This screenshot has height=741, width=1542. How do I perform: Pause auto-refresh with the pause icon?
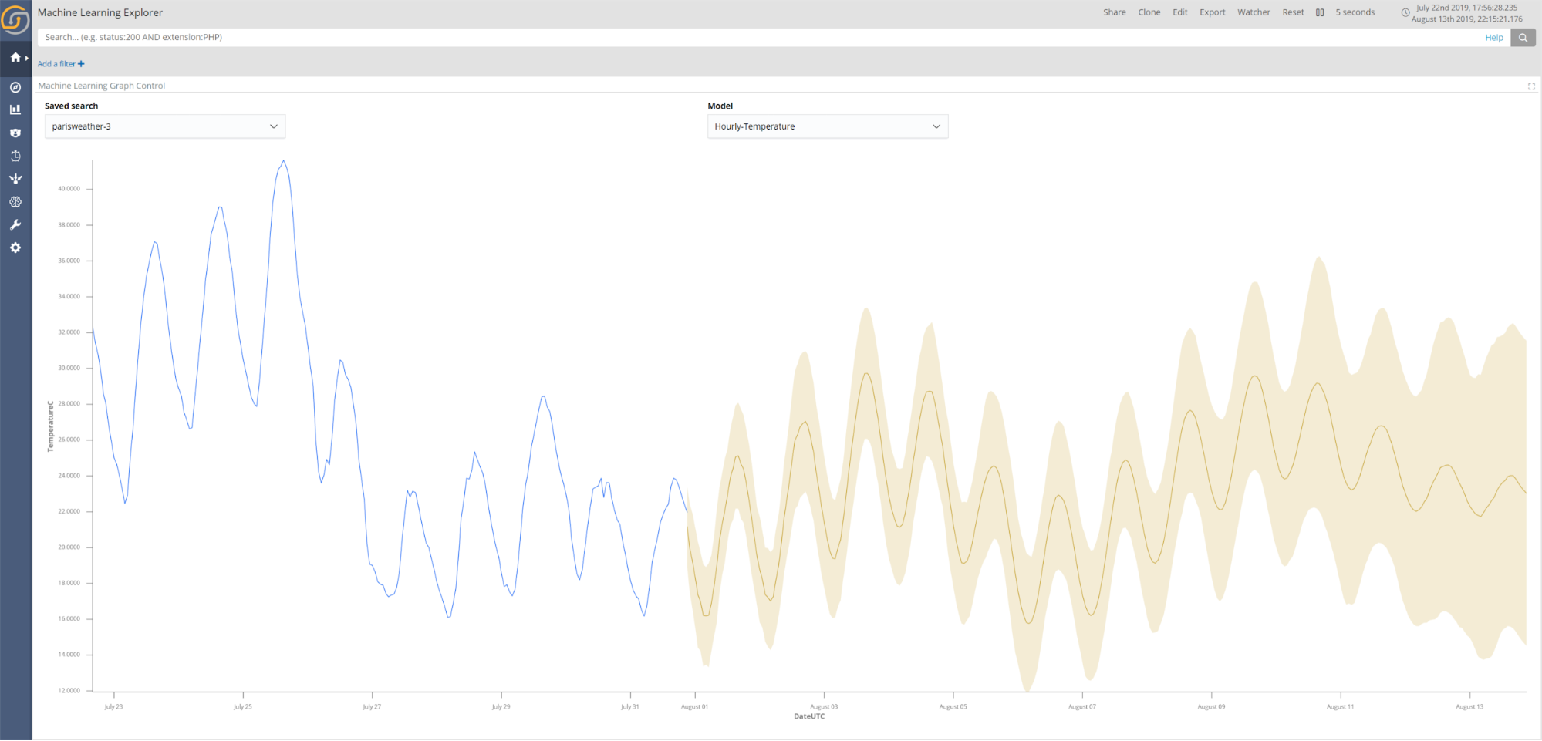click(1320, 12)
